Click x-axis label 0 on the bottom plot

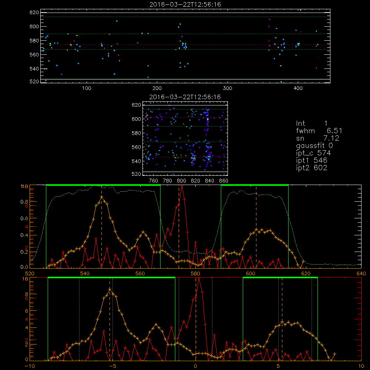pos(196,366)
